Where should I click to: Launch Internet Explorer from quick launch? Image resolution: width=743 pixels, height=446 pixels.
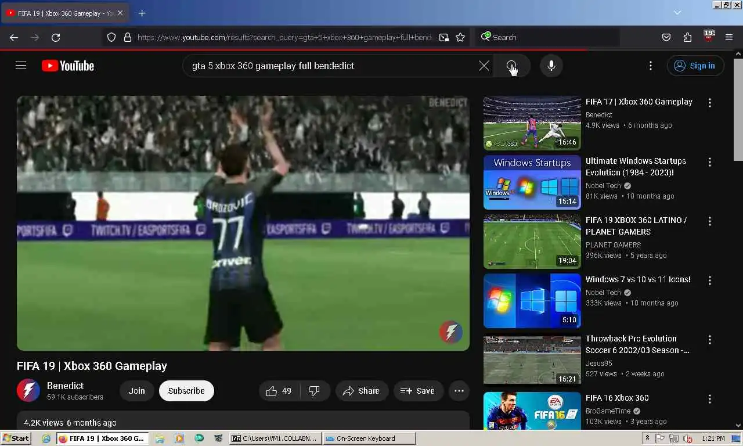coord(46,438)
